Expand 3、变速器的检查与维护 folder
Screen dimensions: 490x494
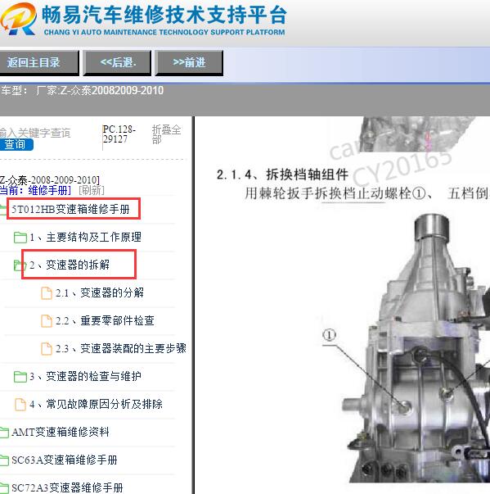[85, 376]
